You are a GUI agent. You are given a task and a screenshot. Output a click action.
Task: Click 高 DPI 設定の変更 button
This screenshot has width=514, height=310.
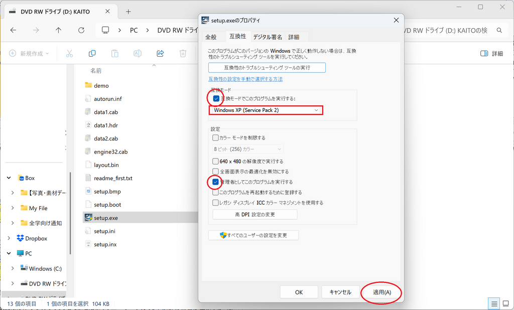coord(254,214)
